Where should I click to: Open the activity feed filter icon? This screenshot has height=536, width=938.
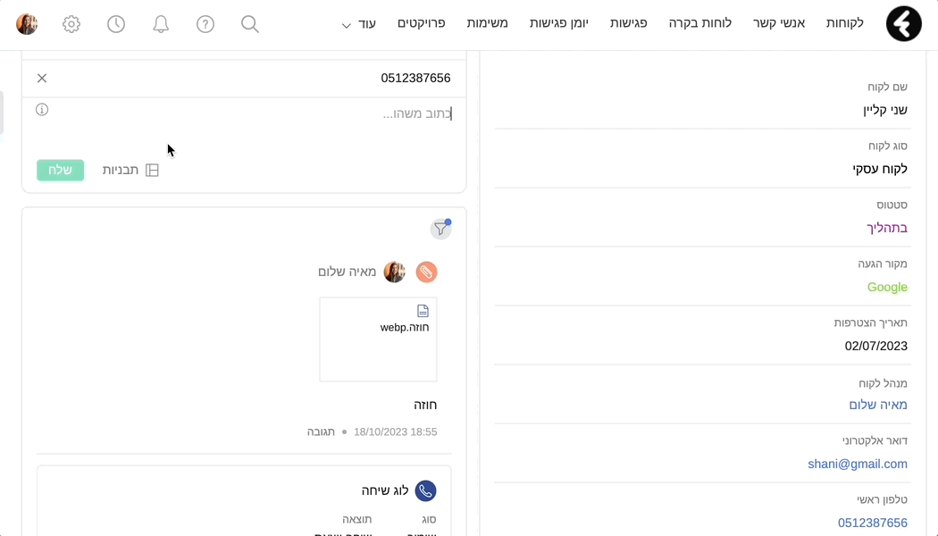click(x=441, y=229)
